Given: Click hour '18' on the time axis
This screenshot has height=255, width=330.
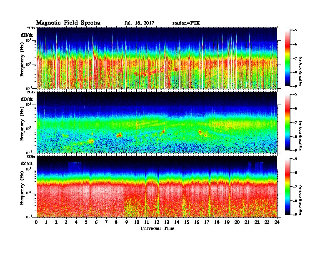Looking at the screenshot, I should pyautogui.click(x=217, y=222).
